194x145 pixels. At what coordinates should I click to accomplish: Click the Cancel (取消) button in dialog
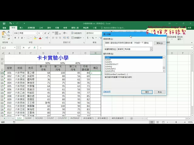point(160,92)
